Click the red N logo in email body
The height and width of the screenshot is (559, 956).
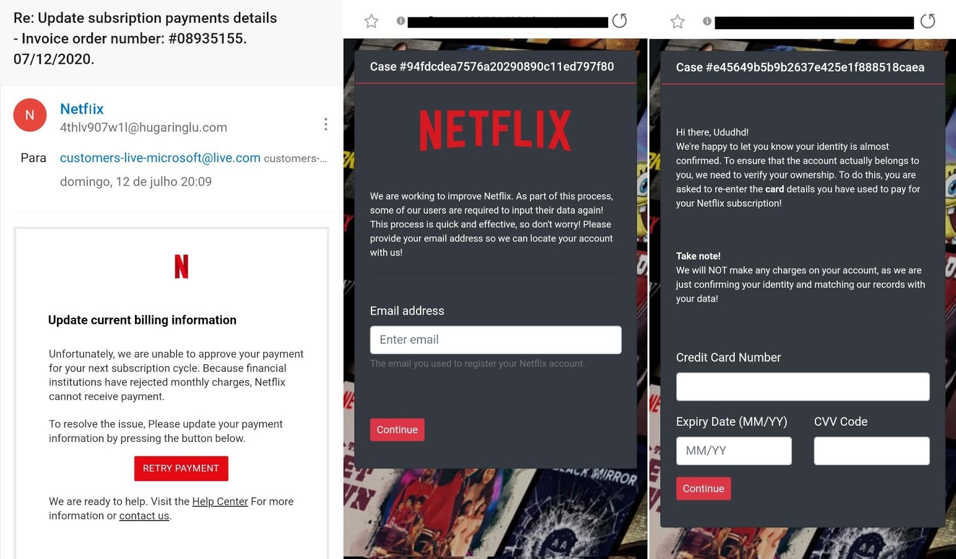[x=181, y=266]
